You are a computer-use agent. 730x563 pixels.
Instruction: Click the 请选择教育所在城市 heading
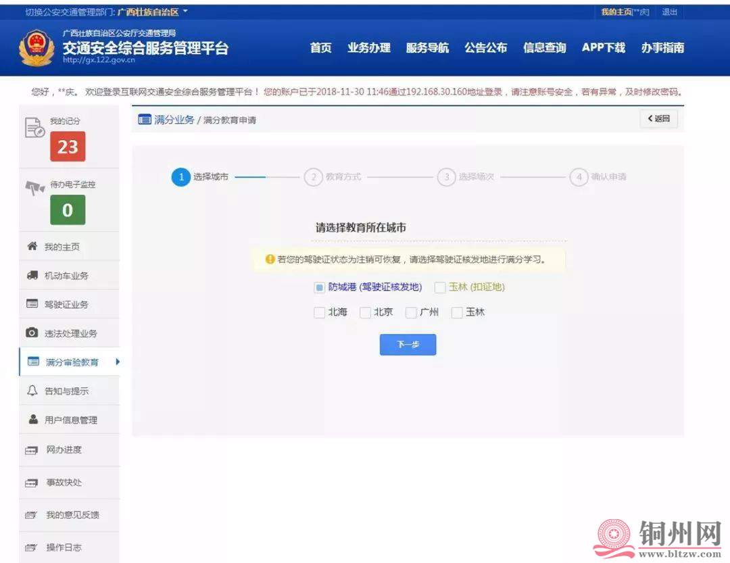(361, 227)
